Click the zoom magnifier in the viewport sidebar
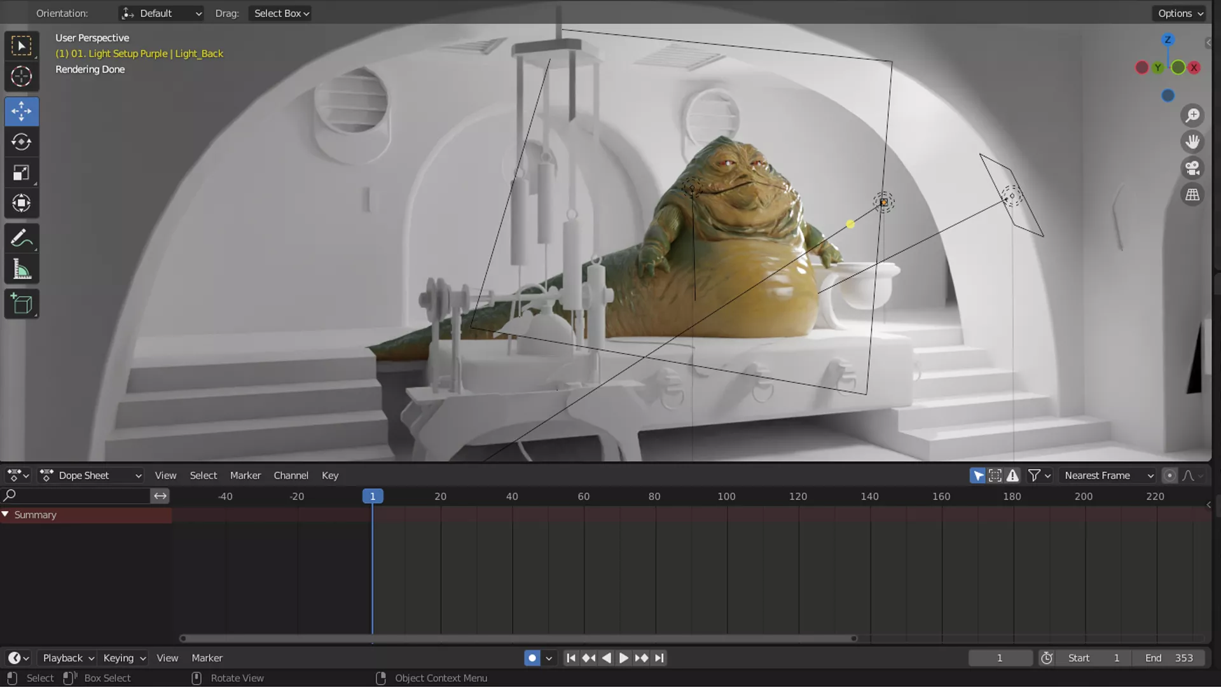The image size is (1221, 687). pyautogui.click(x=1193, y=115)
